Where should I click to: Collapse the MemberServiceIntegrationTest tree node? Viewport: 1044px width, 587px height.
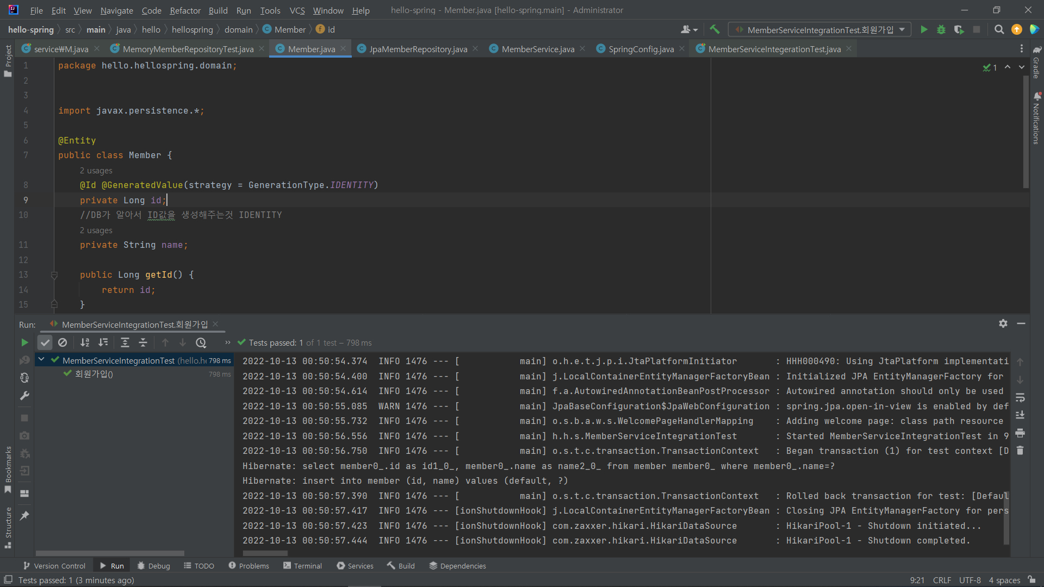[41, 360]
